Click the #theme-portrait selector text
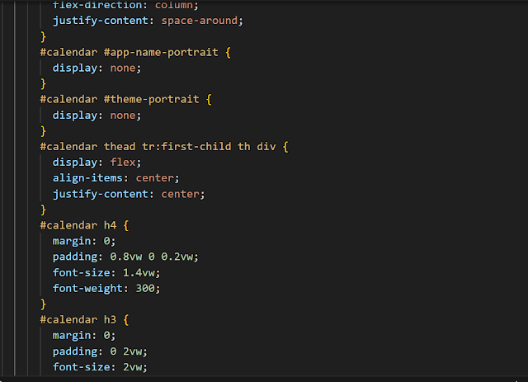Viewport: 528px width, 382px height. tap(151, 99)
